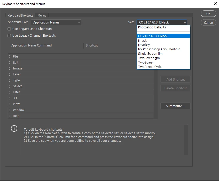Choose the jjmack shortcut set
219x181 pixels.
(164, 41)
